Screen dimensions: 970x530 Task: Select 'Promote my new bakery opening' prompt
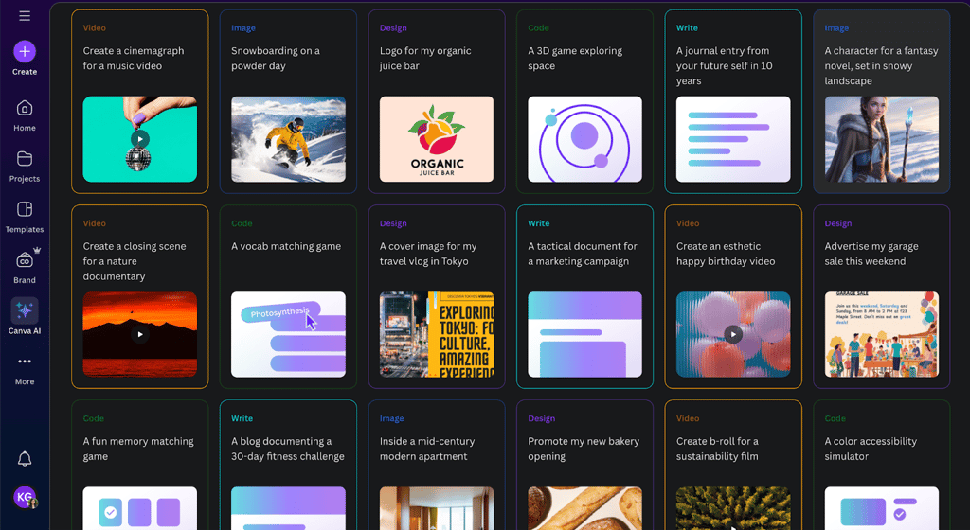[x=584, y=449]
